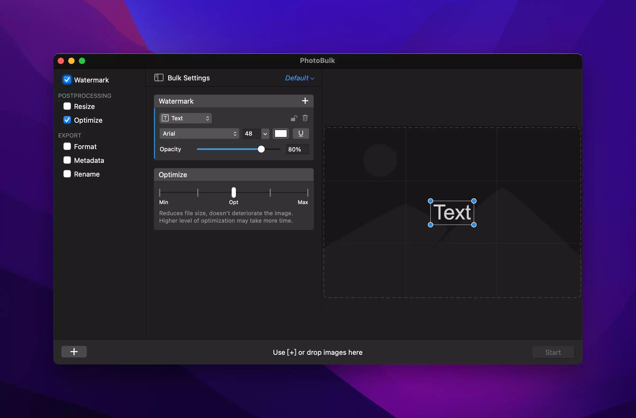Click the bottom-right resize handle of the Text watermark
The width and height of the screenshot is (636, 418).
click(474, 225)
